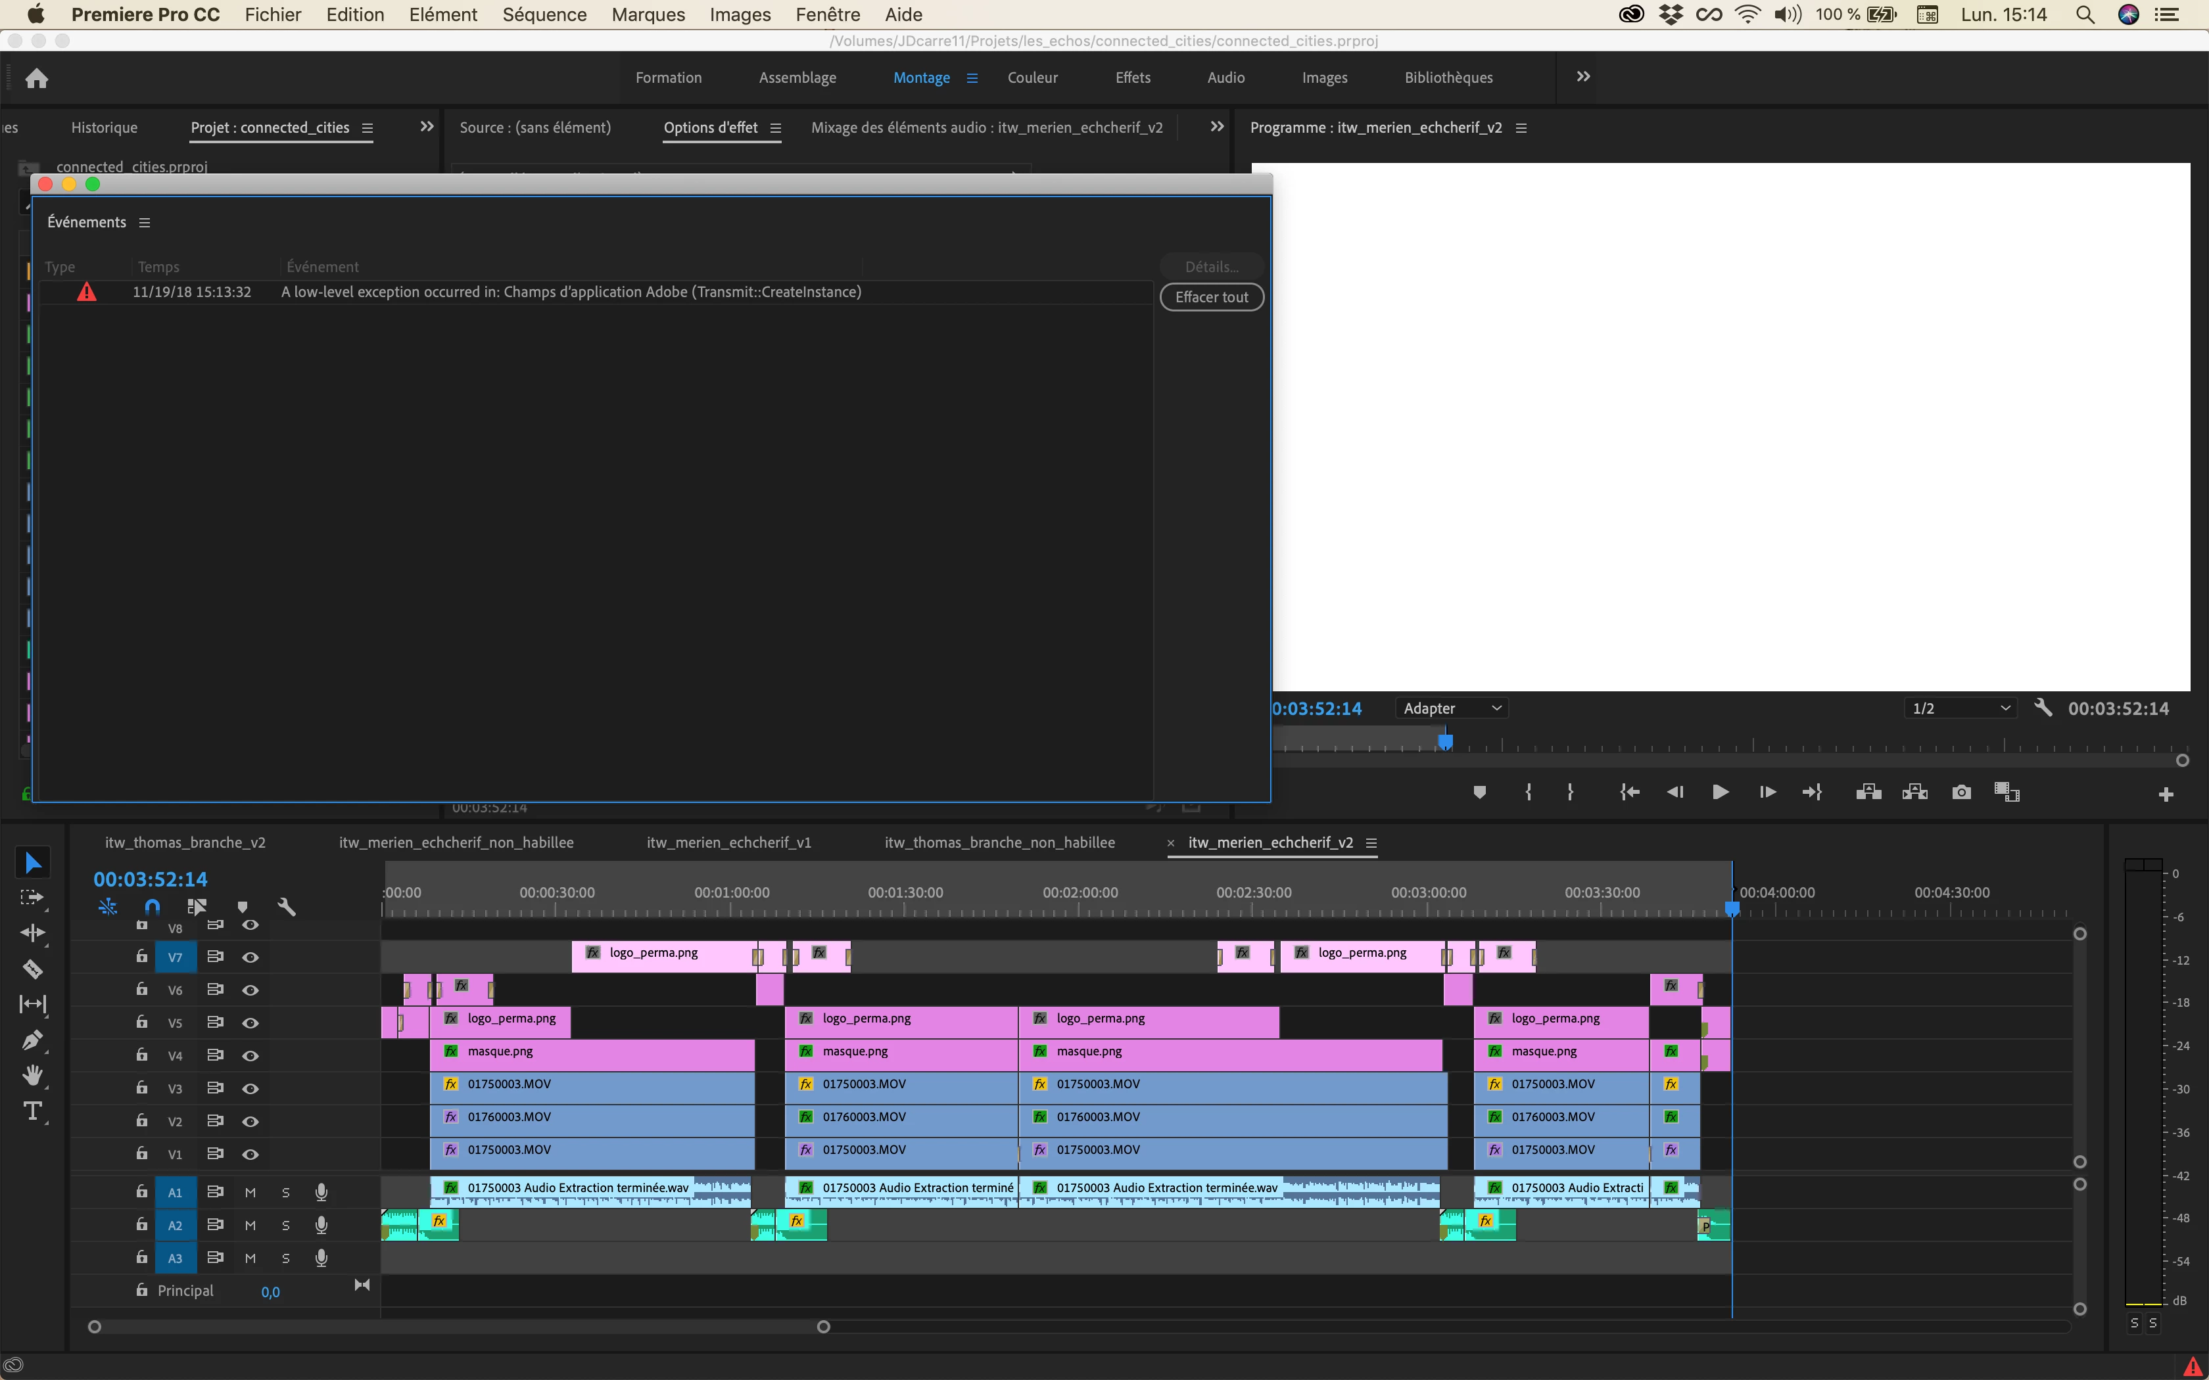Select the Type tool

[32, 1111]
